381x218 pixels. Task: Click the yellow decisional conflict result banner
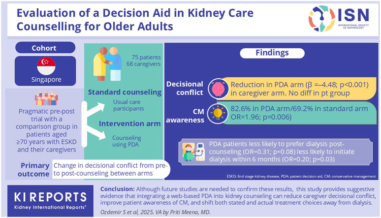pyautogui.click(x=296, y=89)
